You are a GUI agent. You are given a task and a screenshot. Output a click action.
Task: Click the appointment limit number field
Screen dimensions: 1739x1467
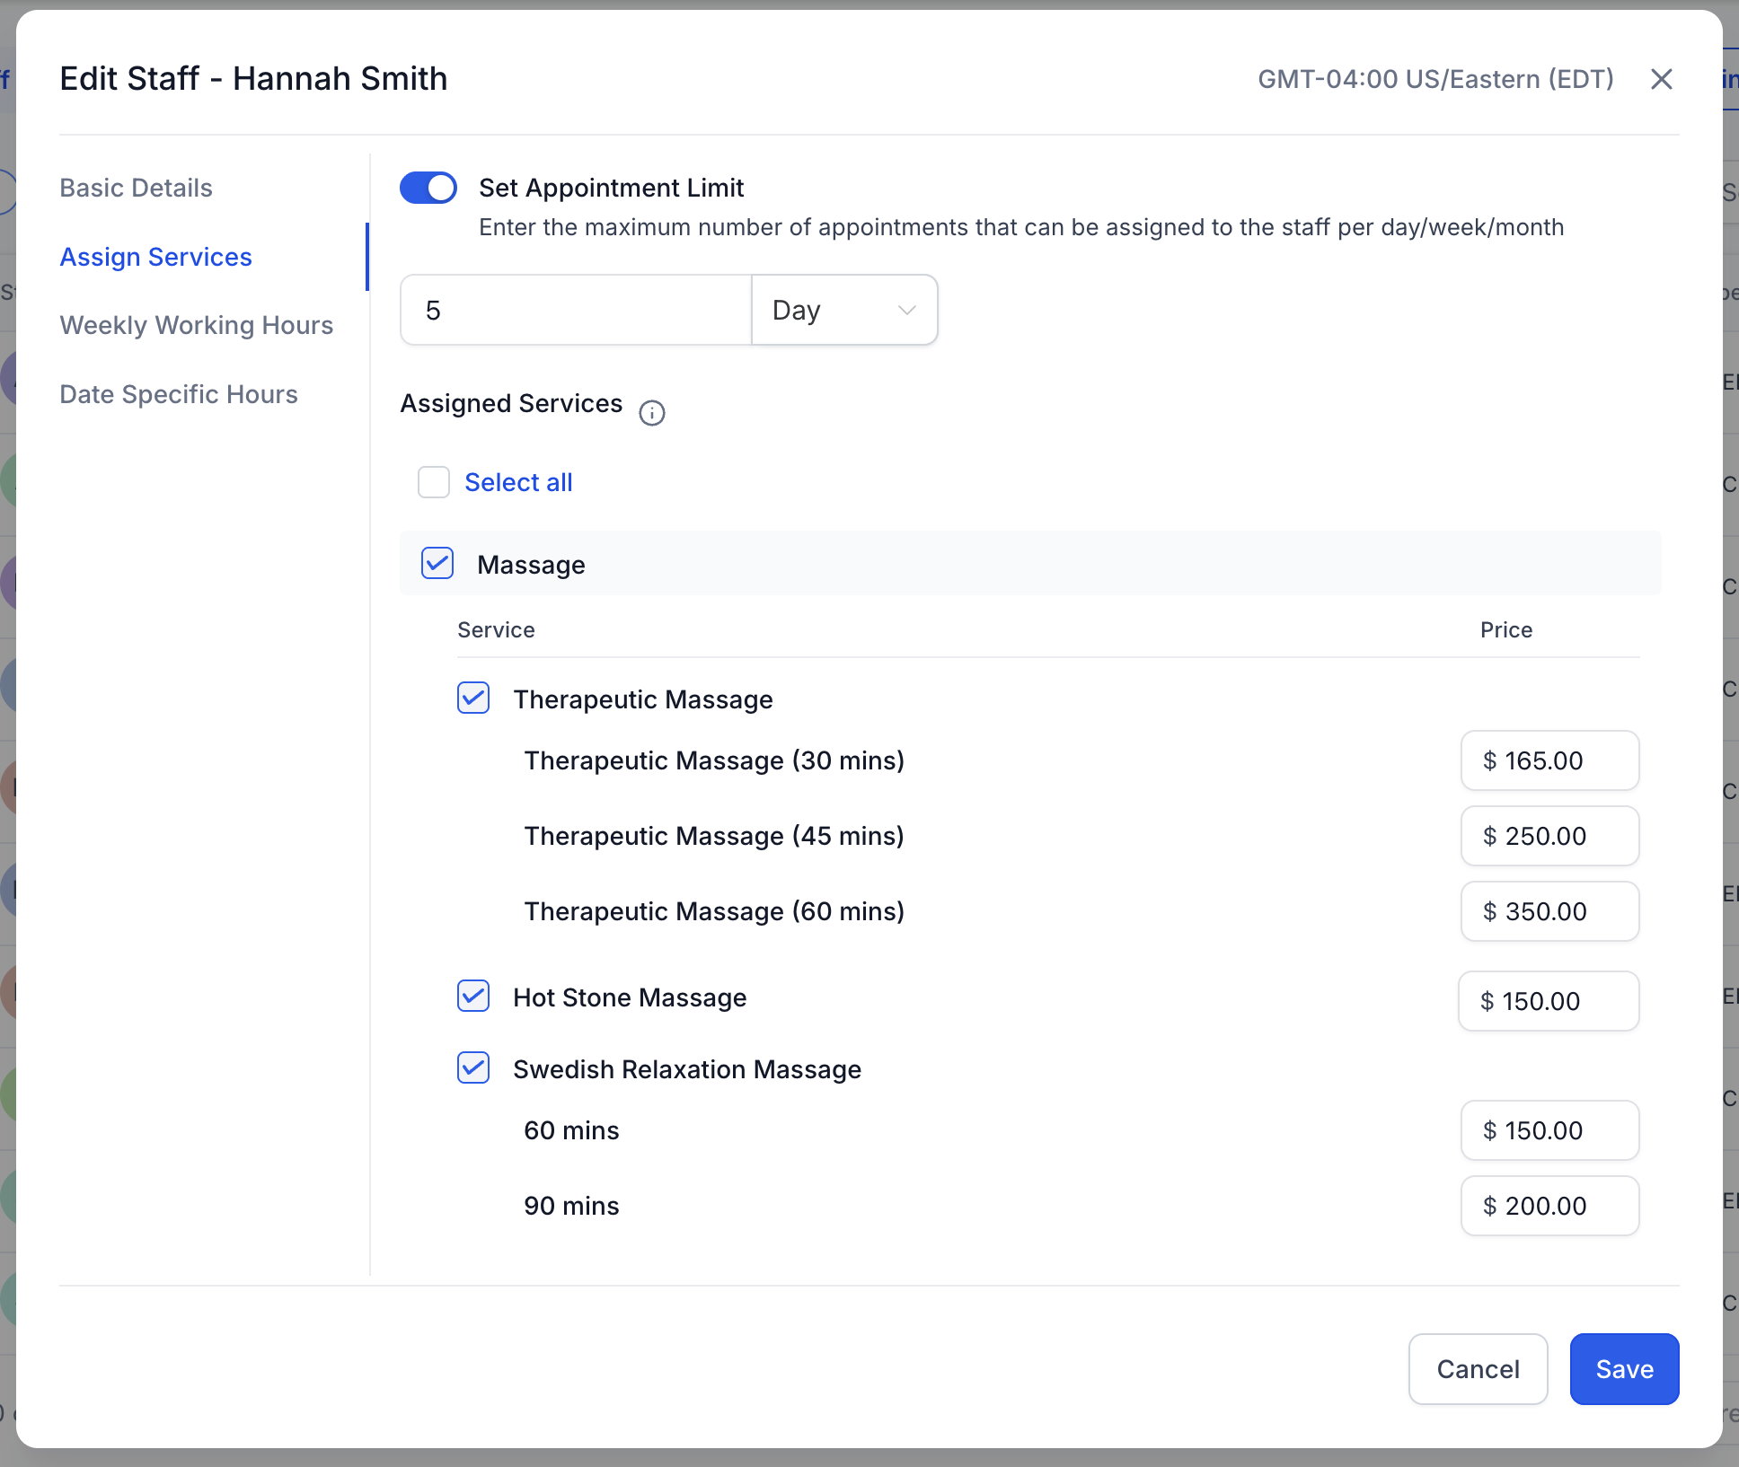click(x=575, y=310)
